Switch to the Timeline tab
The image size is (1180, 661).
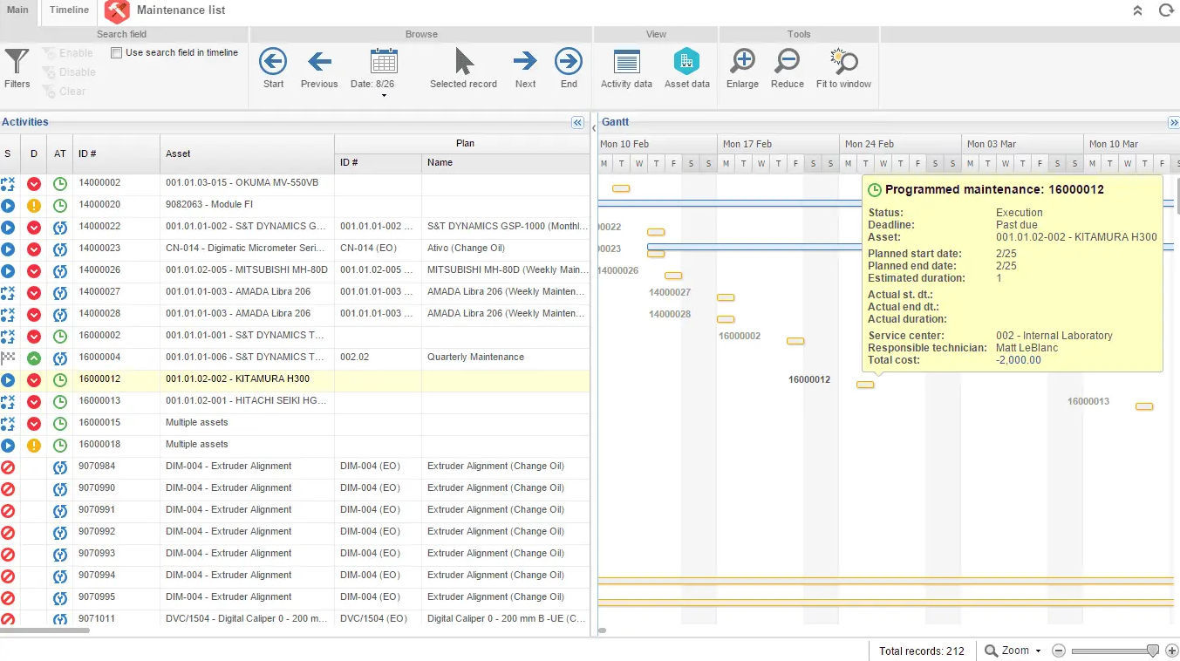coord(68,10)
